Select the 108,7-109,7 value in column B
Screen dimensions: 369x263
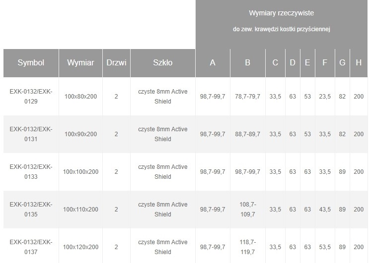[247, 210]
